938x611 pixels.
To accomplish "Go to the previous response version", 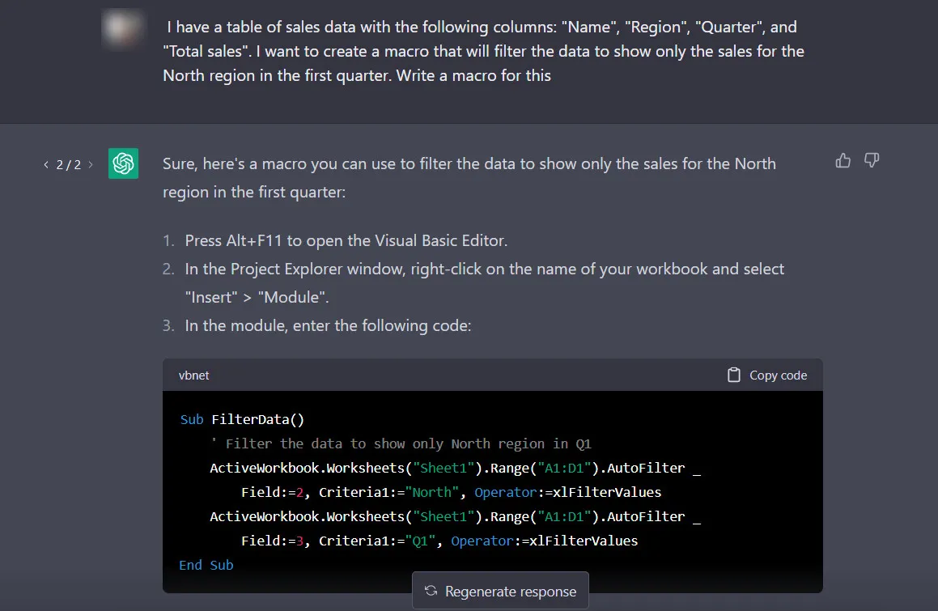I will 46,165.
